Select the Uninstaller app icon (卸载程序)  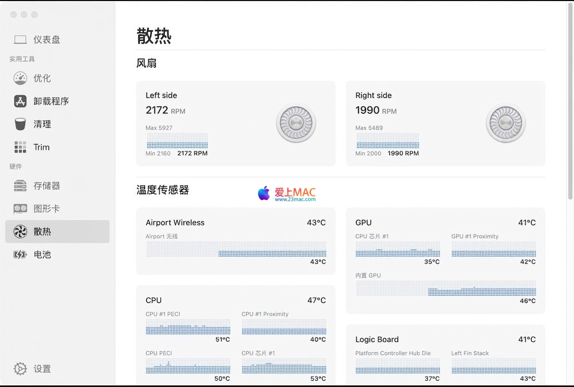pos(20,101)
